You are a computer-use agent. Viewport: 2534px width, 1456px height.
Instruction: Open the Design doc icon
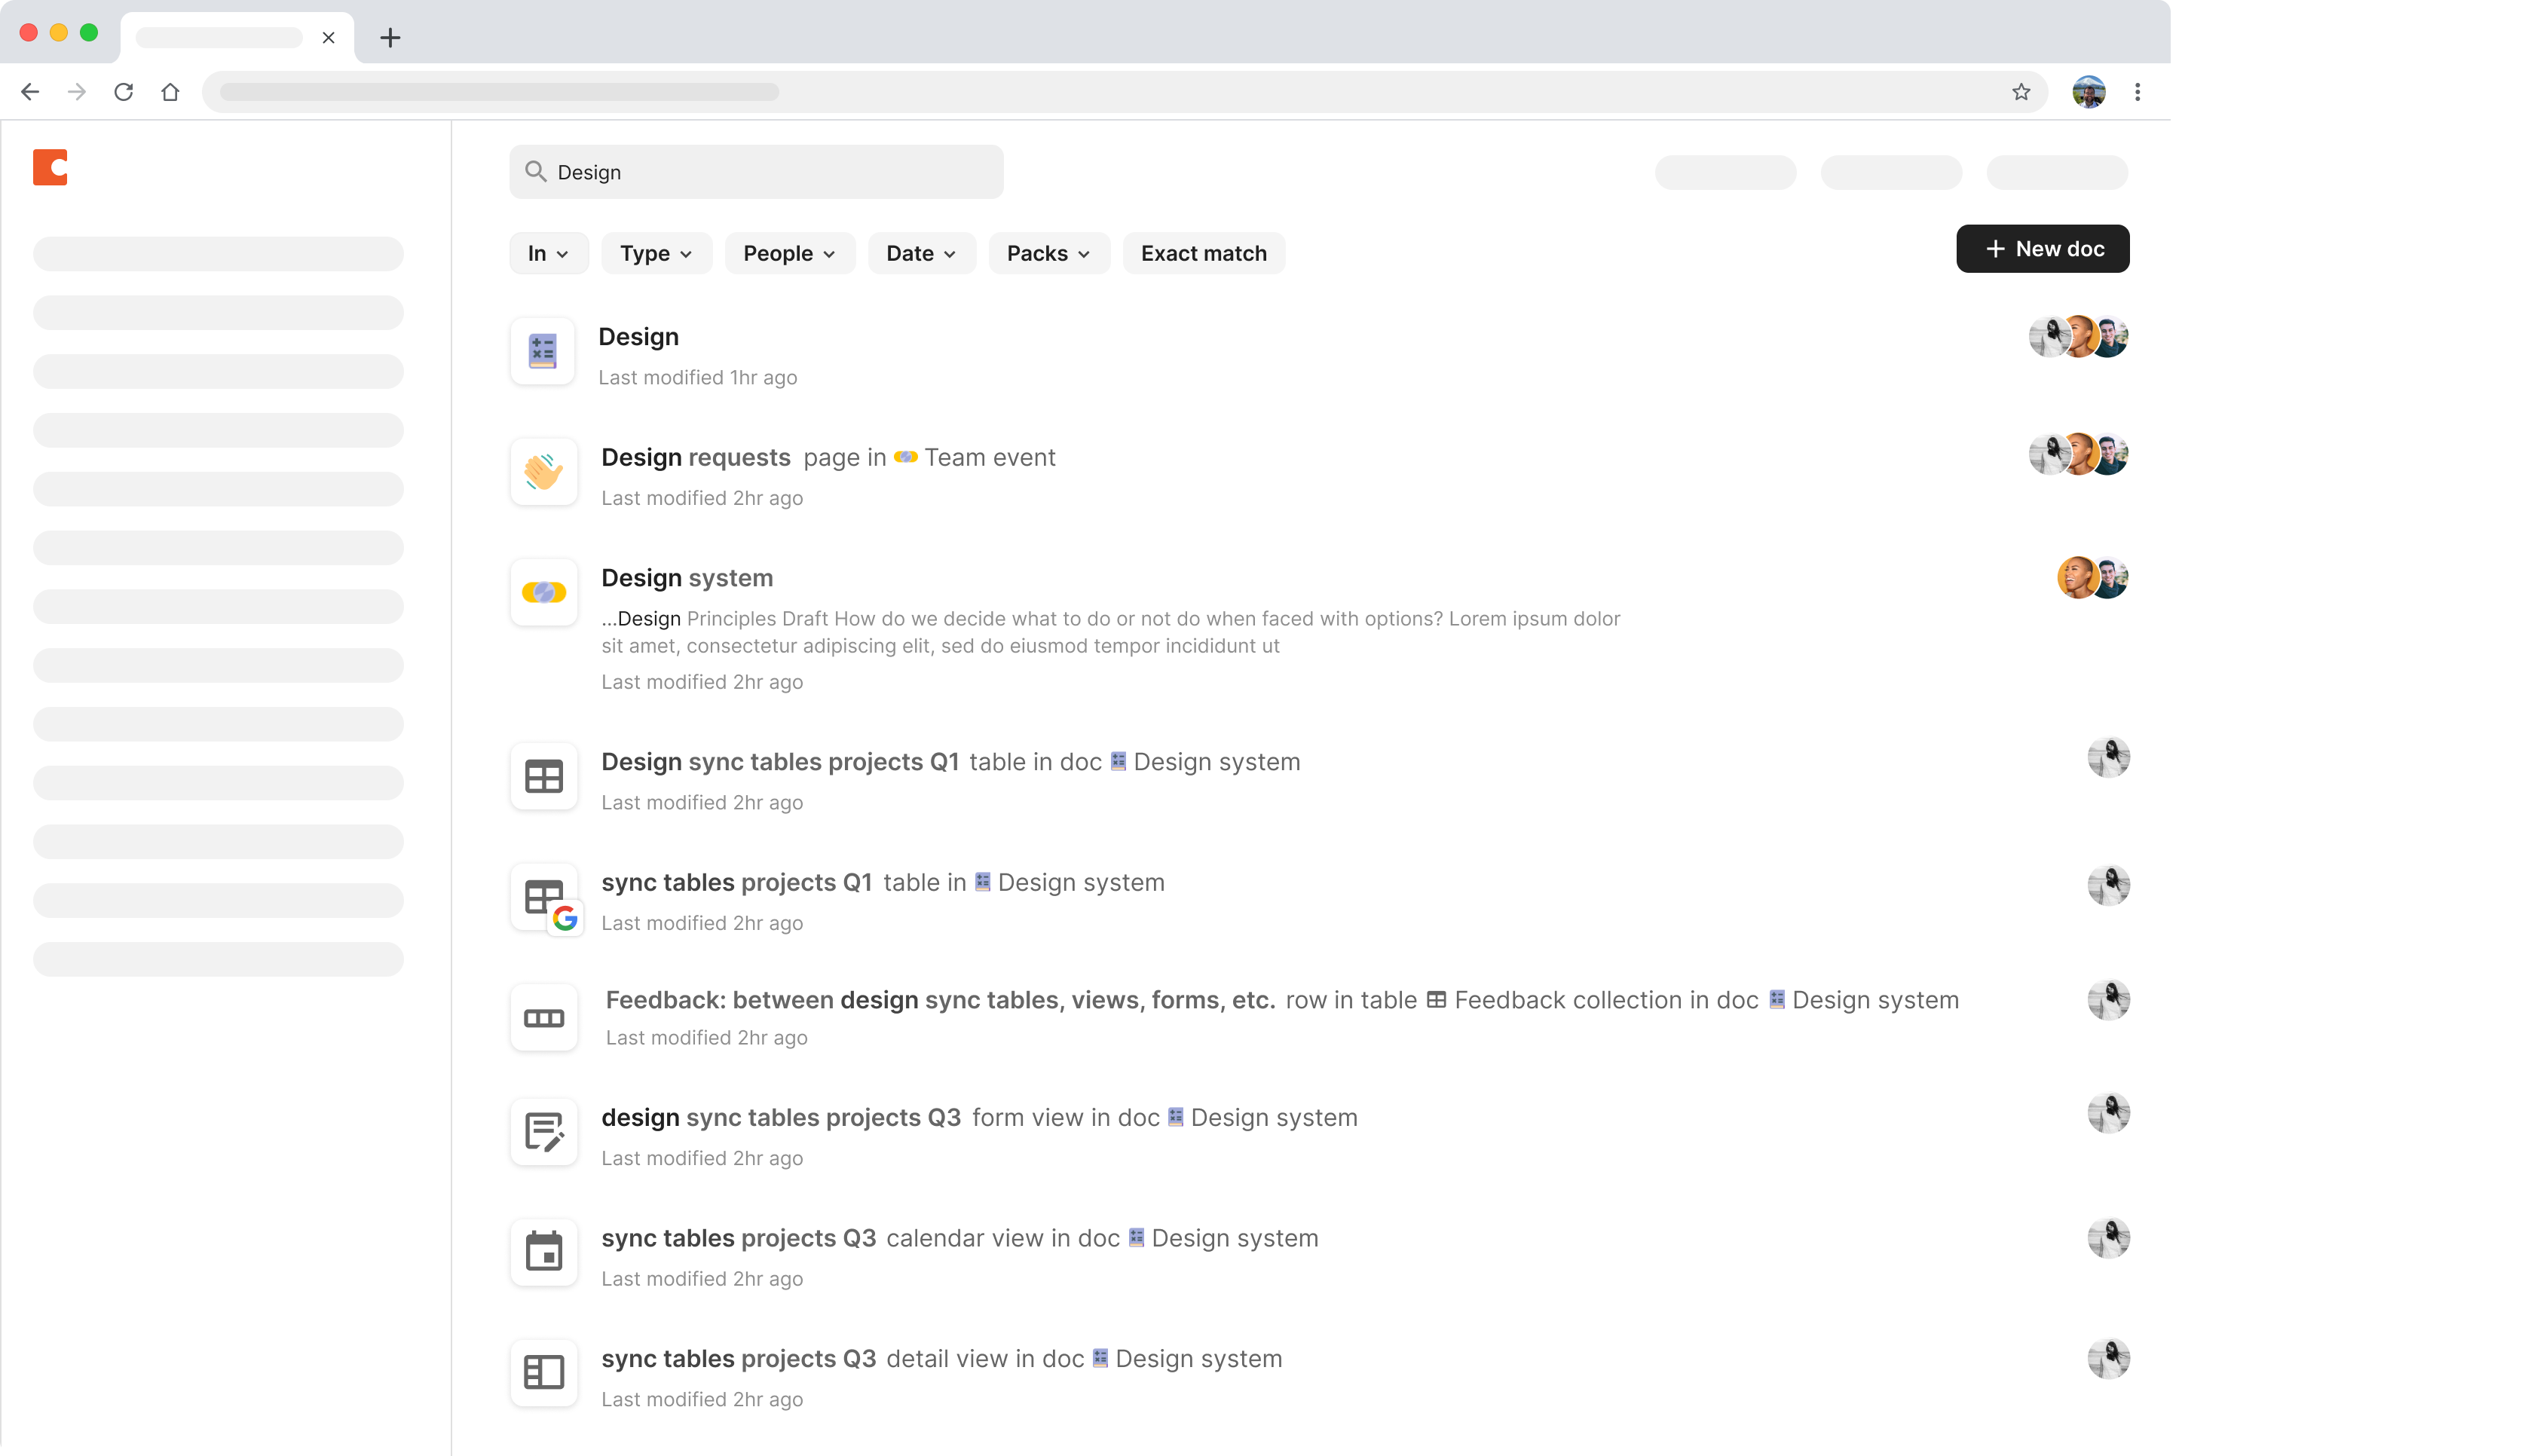coord(542,351)
